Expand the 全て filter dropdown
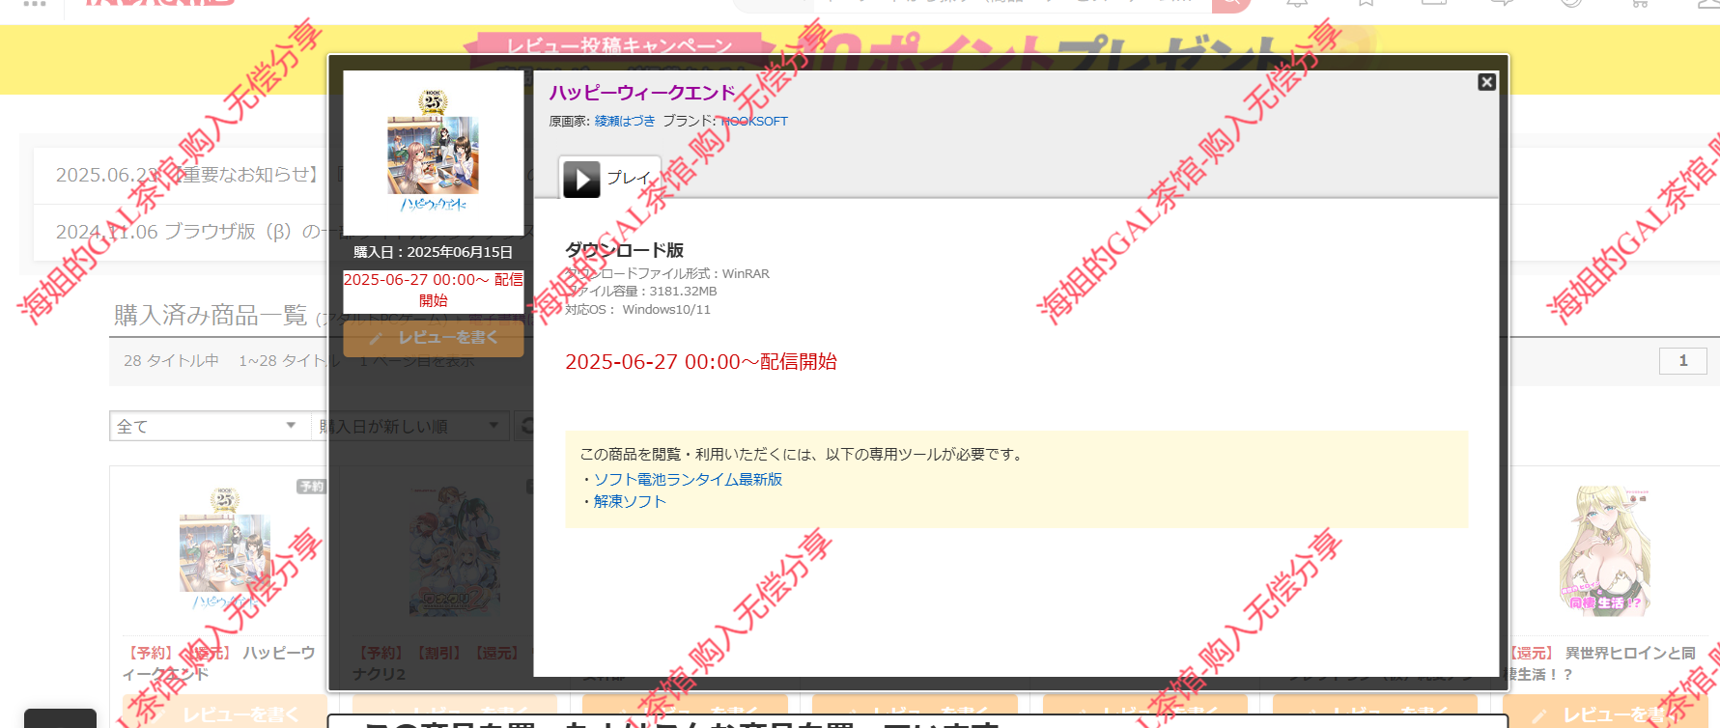 click(x=210, y=426)
